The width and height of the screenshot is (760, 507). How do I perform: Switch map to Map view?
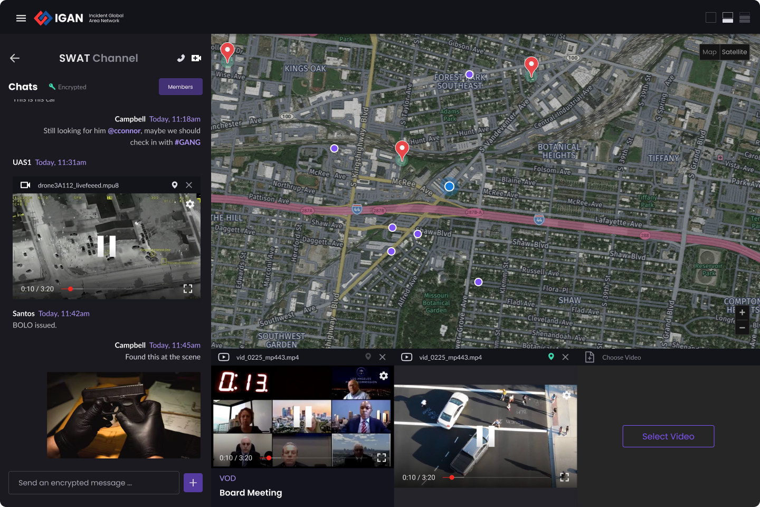(x=709, y=52)
